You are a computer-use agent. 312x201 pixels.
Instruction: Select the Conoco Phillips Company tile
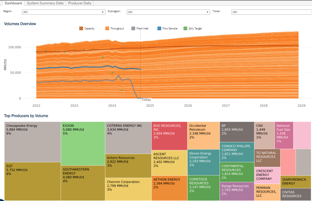point(237,152)
